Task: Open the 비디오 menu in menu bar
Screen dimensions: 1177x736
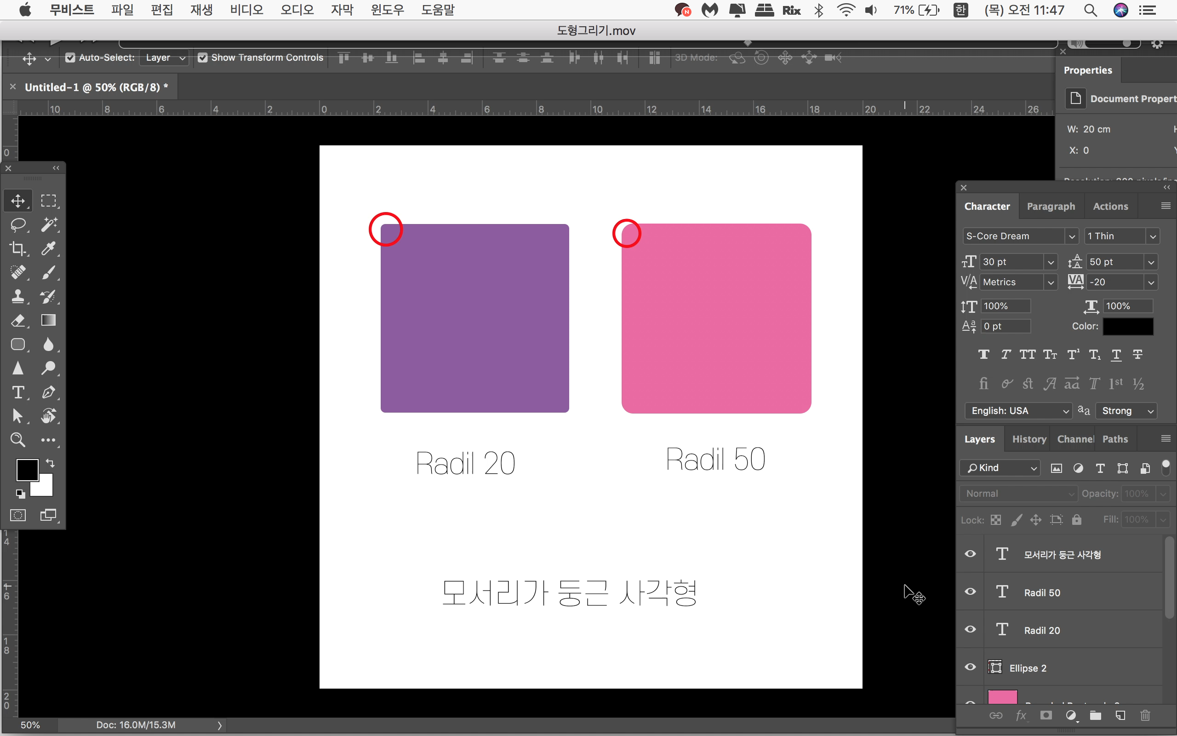Action: (x=246, y=10)
